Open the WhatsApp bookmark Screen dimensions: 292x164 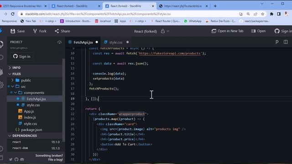(193, 21)
